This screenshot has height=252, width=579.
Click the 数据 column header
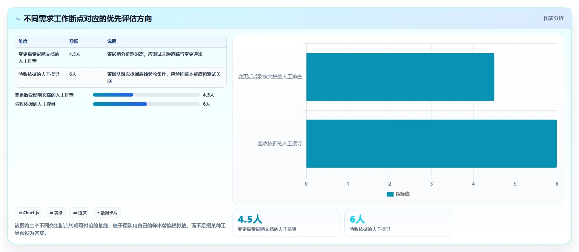coord(74,41)
